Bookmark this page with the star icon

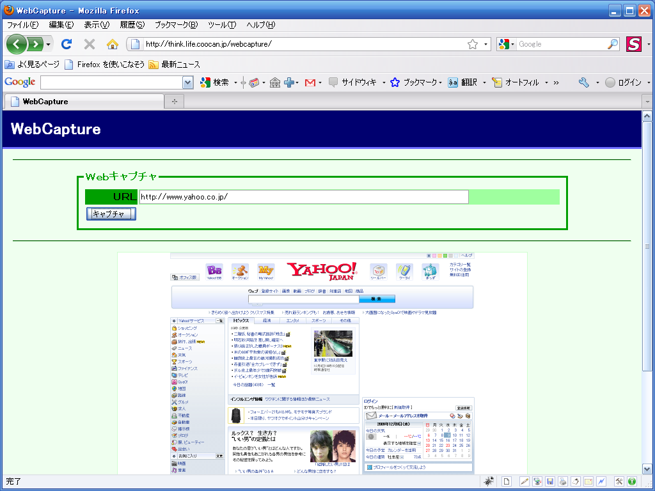473,44
